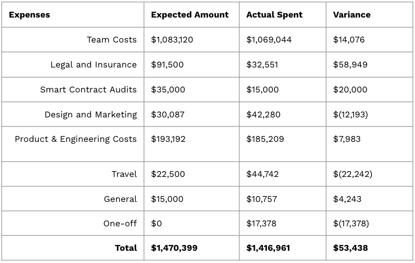This screenshot has height=263, width=415.
Task: Select the Variance column header
Action: 351,15
